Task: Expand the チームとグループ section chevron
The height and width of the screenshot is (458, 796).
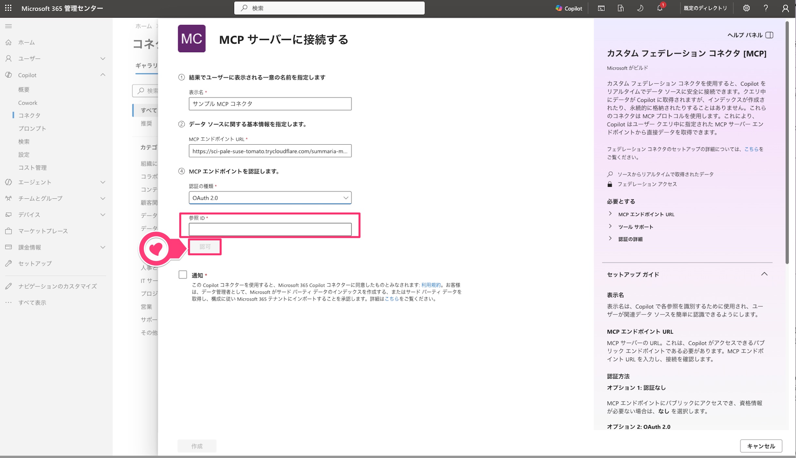Action: tap(103, 198)
